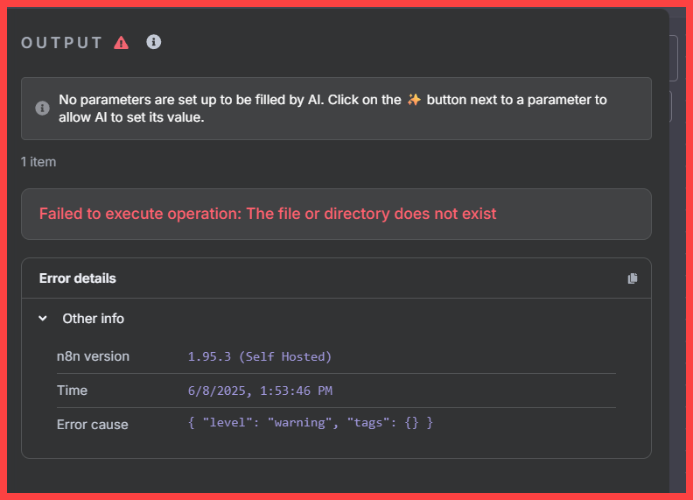Click the red error message box

coord(336,215)
